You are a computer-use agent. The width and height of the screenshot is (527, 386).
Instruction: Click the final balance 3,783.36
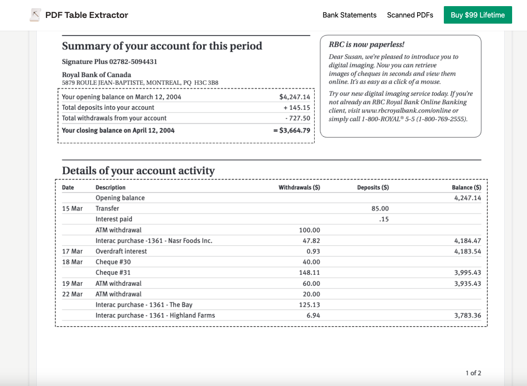coord(468,316)
